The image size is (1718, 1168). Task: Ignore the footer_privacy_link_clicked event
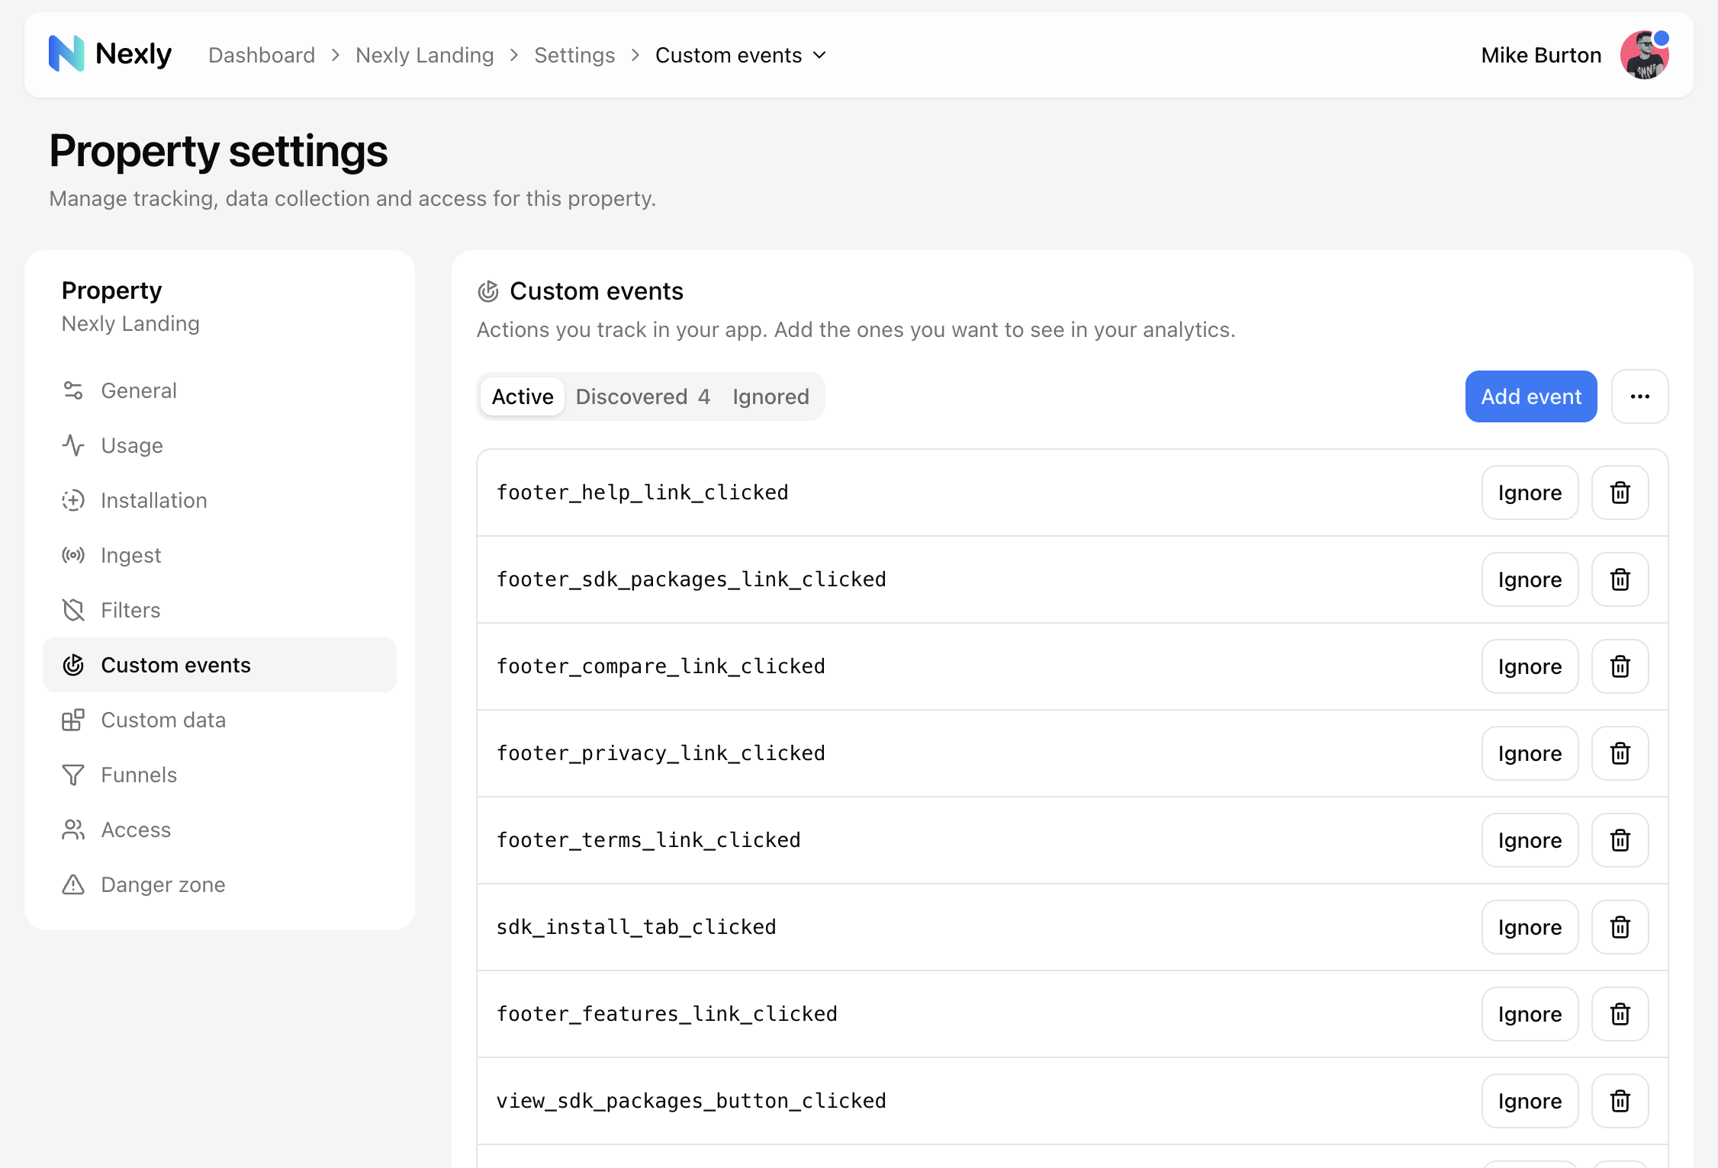pyautogui.click(x=1530, y=753)
